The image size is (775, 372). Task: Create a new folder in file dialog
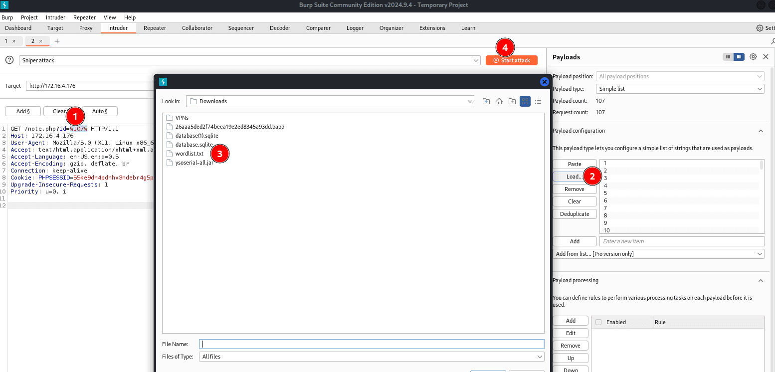coord(512,101)
